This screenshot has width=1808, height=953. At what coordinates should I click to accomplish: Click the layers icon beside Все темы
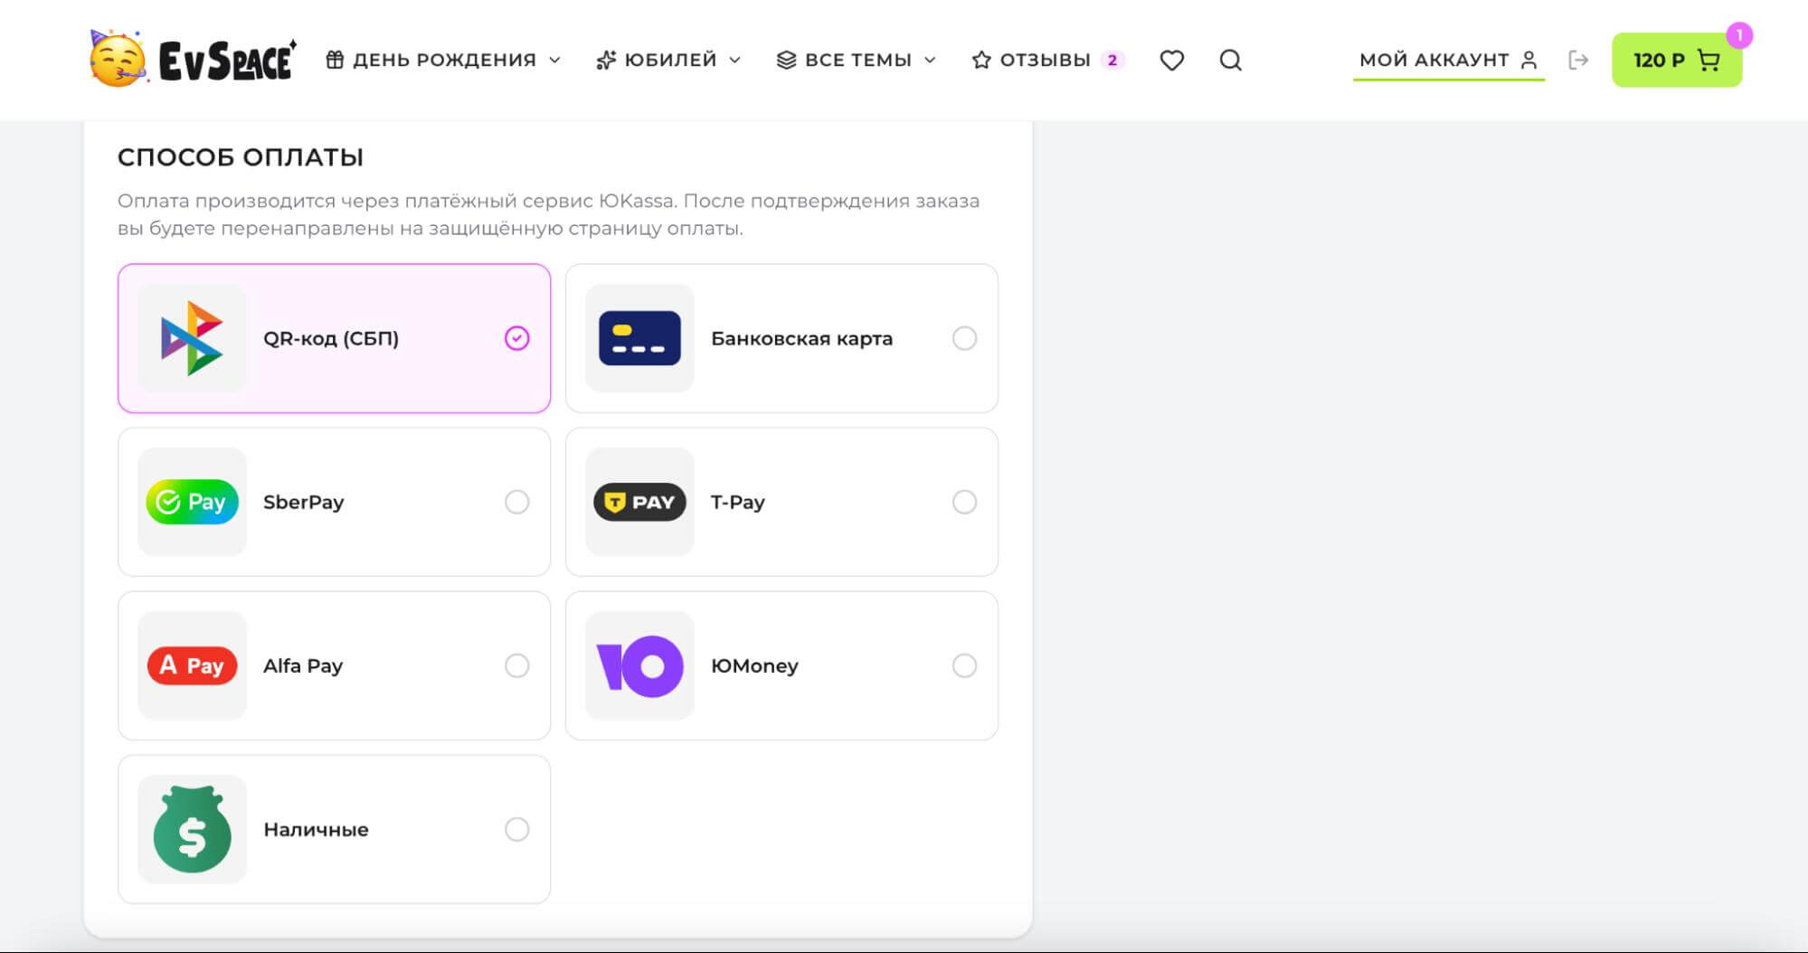pos(786,60)
